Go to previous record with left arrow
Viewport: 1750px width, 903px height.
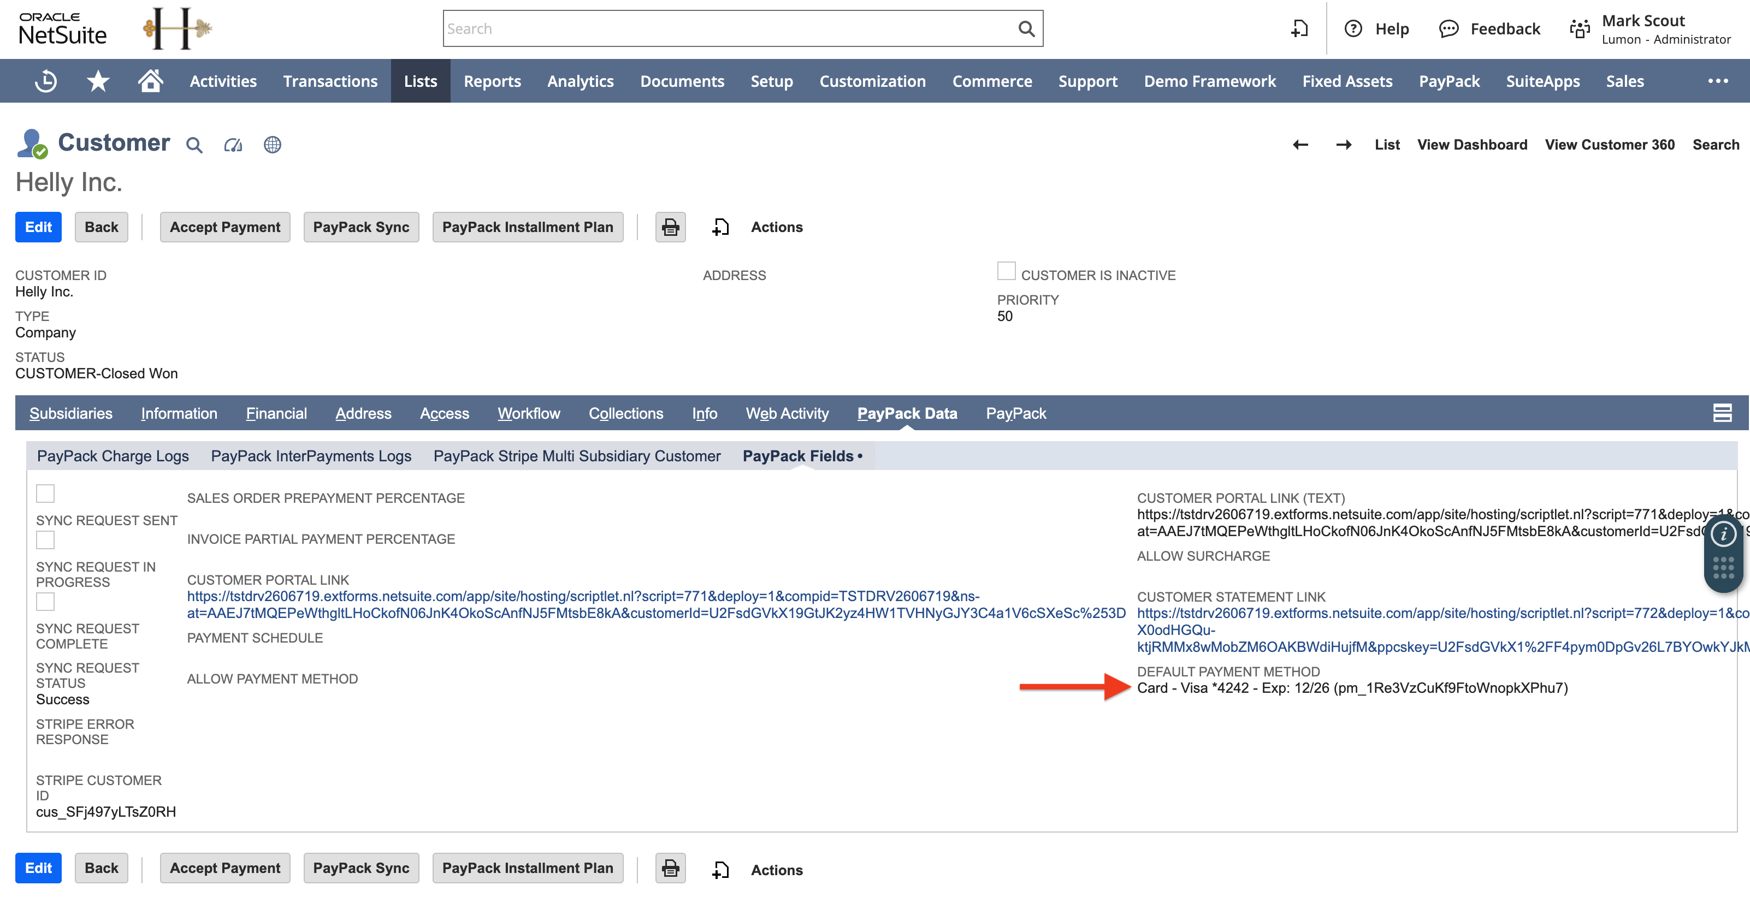pos(1299,145)
